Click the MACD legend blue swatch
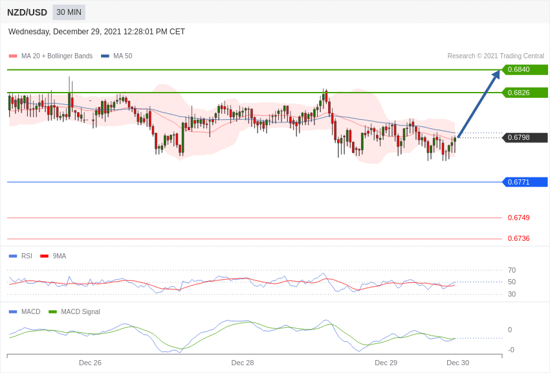550x373 pixels. (13, 311)
